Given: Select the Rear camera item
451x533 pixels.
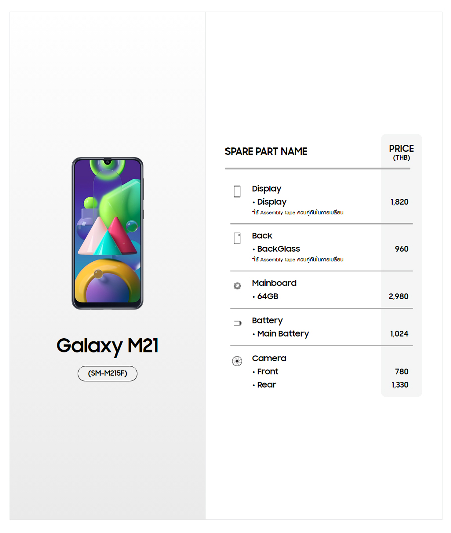Looking at the screenshot, I should coord(266,385).
